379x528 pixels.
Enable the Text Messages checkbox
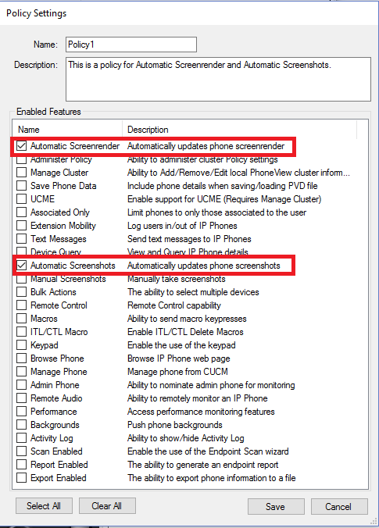[x=22, y=239]
